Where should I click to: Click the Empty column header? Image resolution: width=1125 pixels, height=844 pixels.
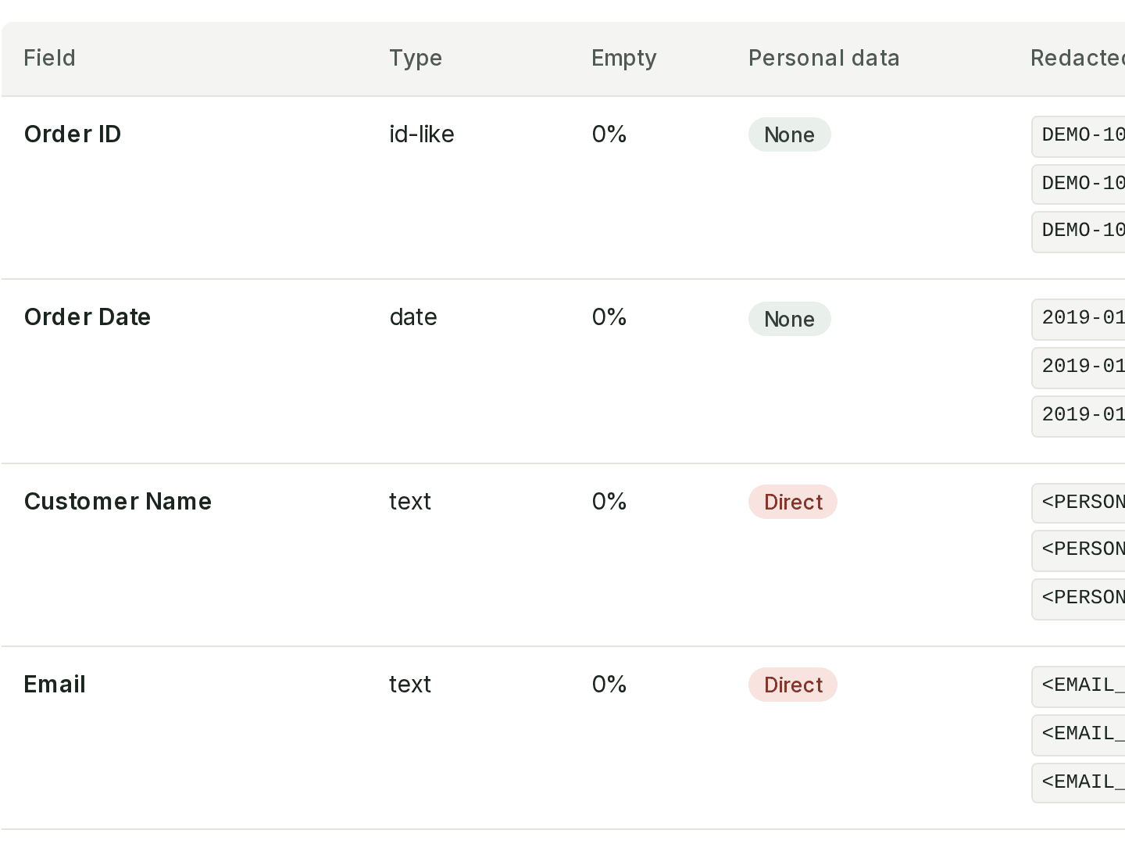(x=623, y=58)
